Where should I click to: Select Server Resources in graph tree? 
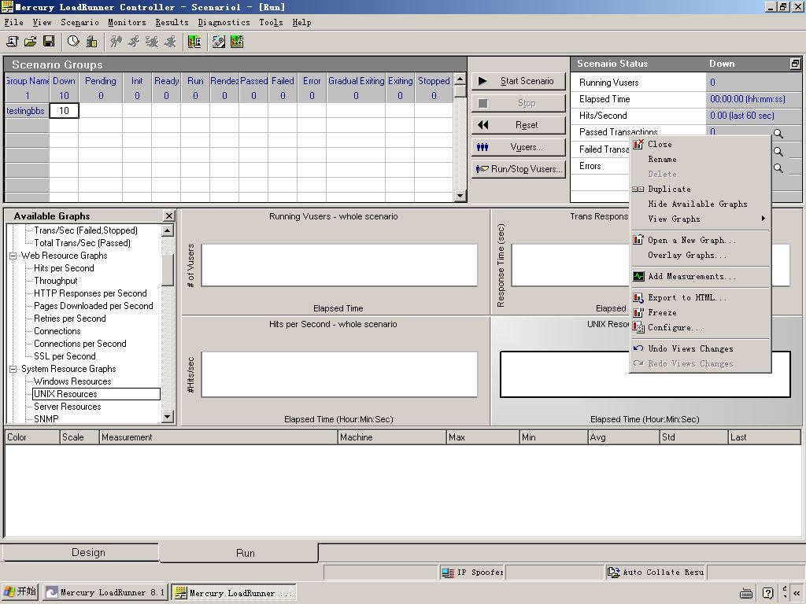pos(68,407)
